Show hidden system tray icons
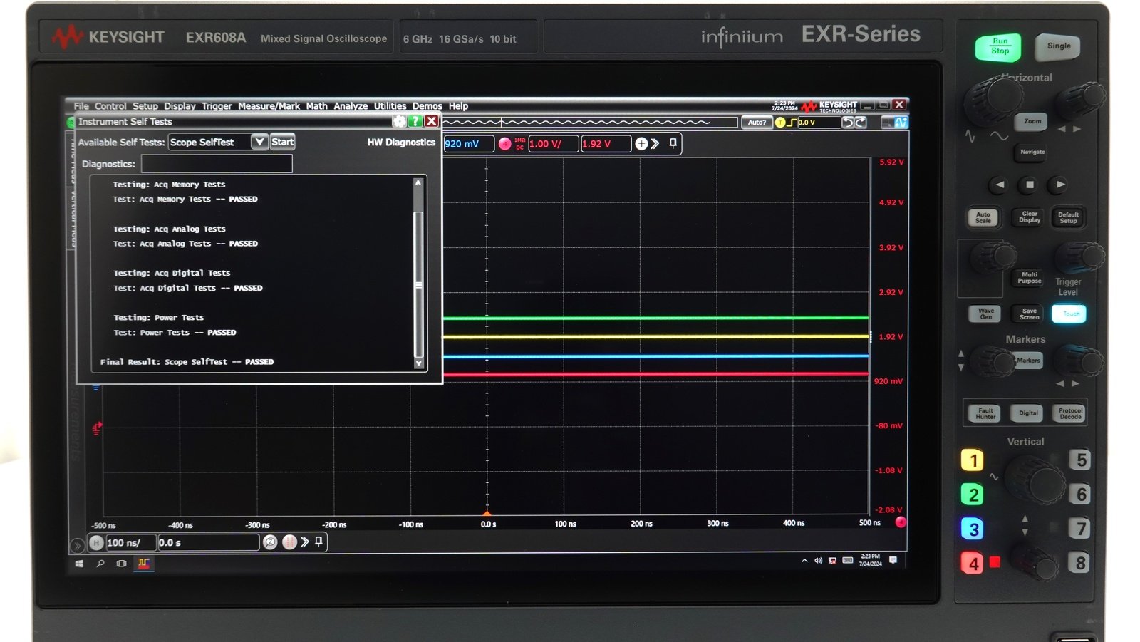The image size is (1140, 642). pos(804,561)
